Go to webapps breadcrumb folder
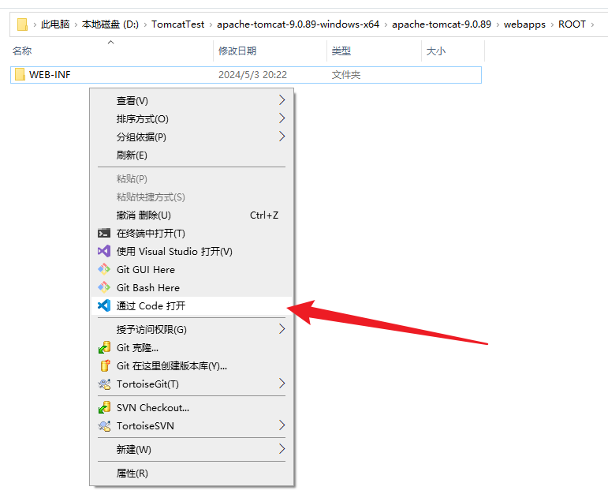Screen dimensions: 608x498 524,24
